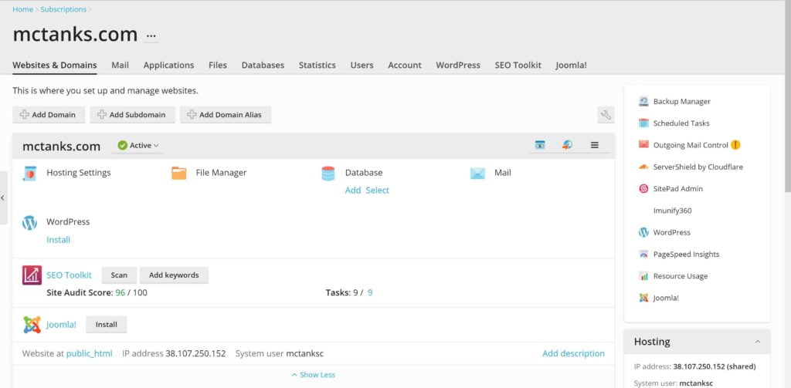
Task: Click the plus icon on Add Subdomain
Action: 102,114
